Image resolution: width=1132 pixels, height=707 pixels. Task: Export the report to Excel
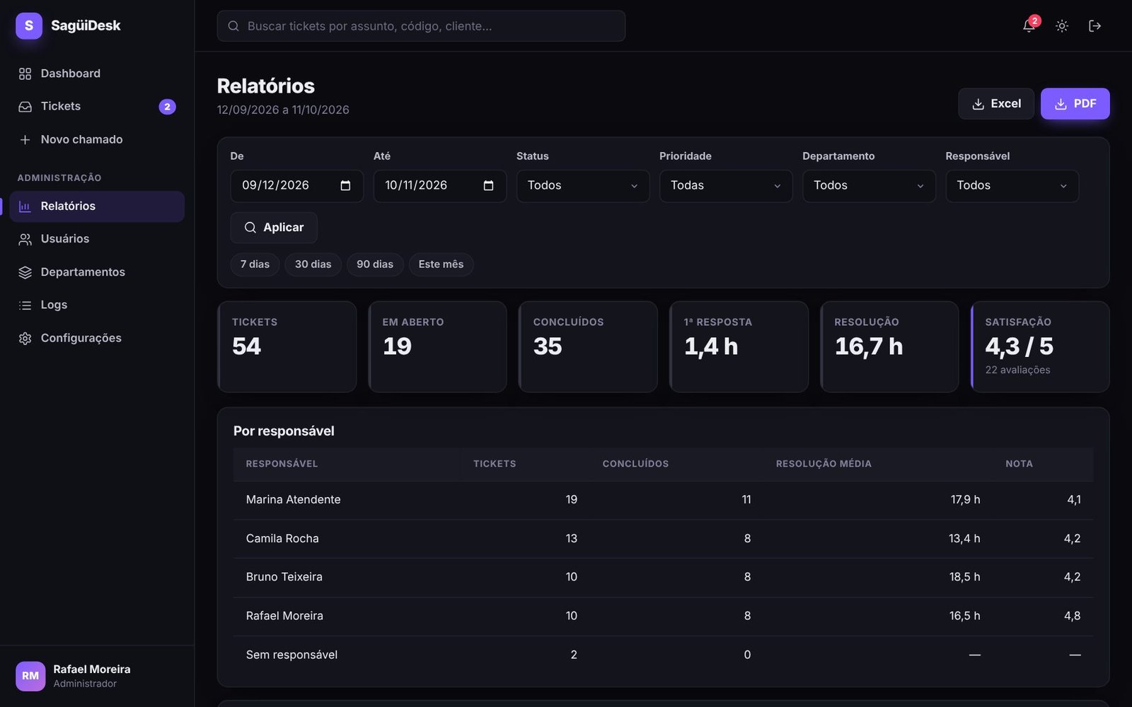pos(996,104)
